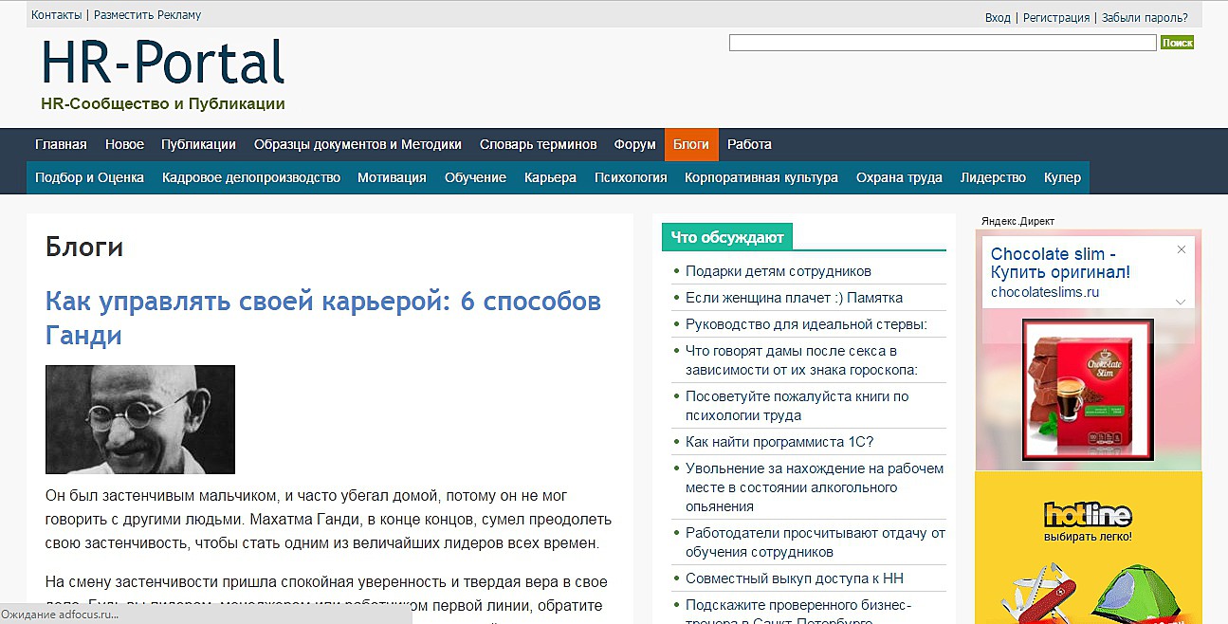Open Как найти программиста 1С? discussion
1228x624 pixels.
pos(779,442)
